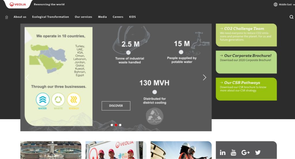Go to next carousel slide arrow
Screen dimensions: 295x159
[205, 77]
